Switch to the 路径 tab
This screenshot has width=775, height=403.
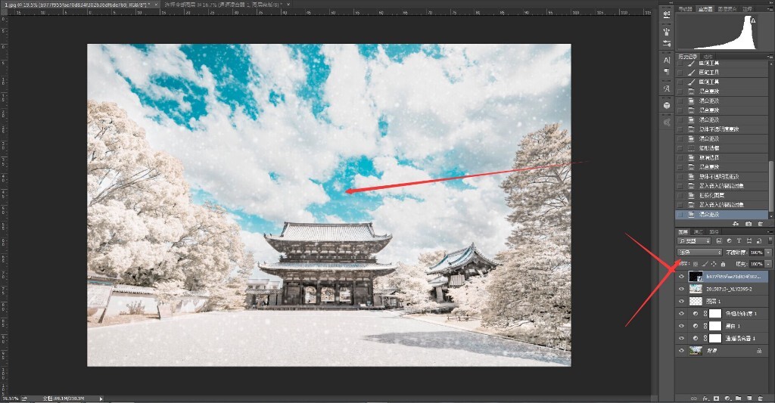[714, 231]
